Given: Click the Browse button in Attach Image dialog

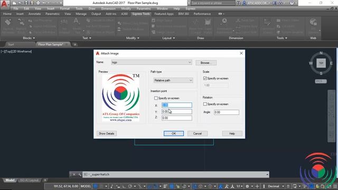Looking at the screenshot, I should (x=206, y=63).
